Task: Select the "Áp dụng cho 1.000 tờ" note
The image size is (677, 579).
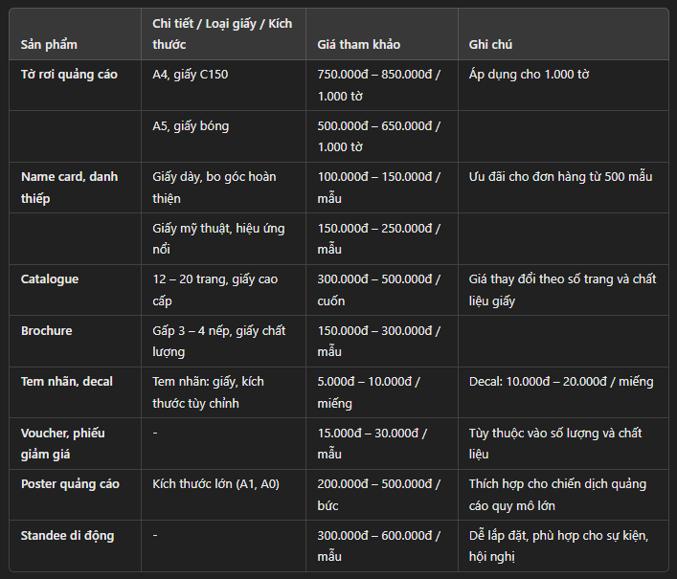Action: coord(529,74)
